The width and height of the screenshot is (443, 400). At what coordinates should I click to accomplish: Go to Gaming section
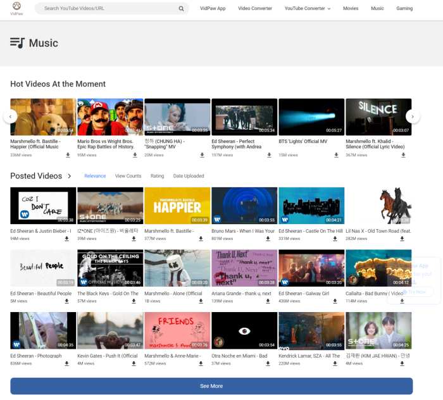[404, 8]
